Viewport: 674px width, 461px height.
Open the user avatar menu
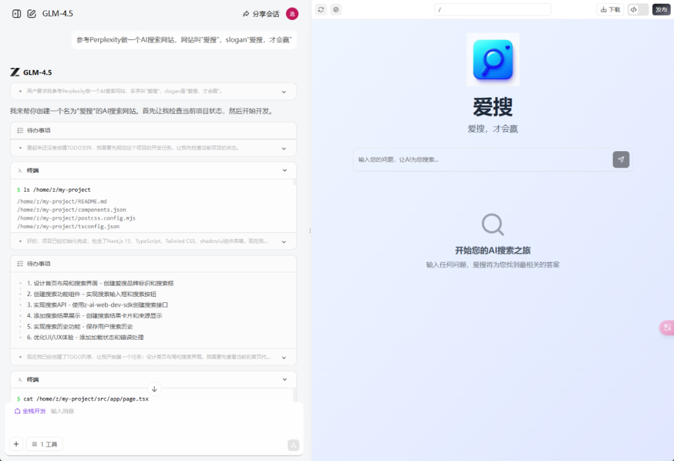tap(292, 14)
